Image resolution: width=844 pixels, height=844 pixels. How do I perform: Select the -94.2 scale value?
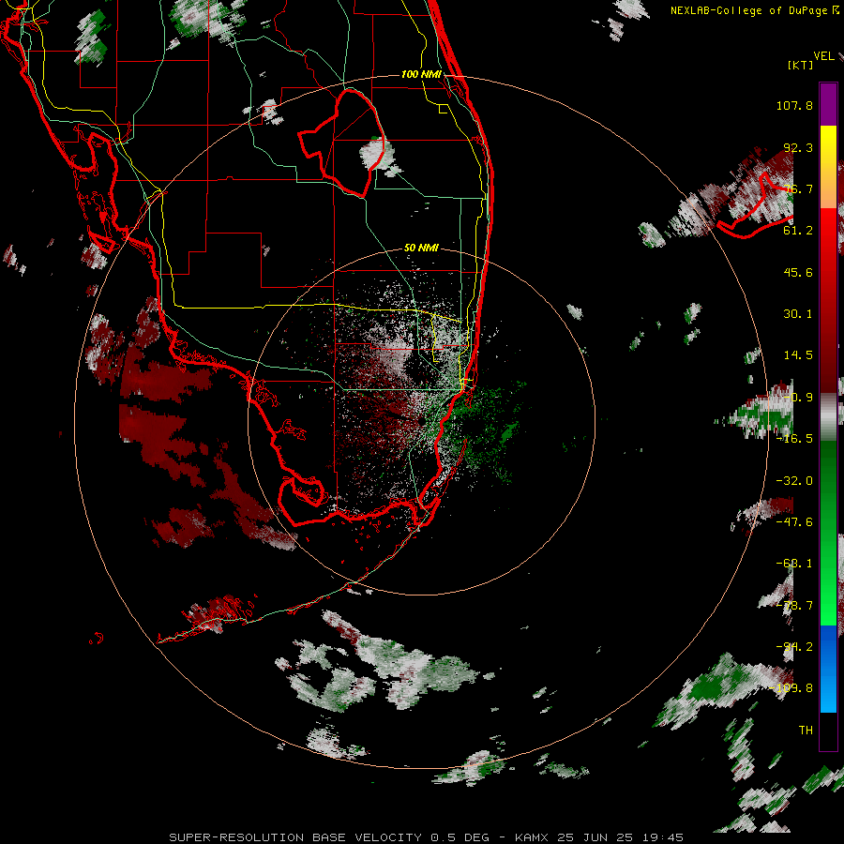pos(794,647)
